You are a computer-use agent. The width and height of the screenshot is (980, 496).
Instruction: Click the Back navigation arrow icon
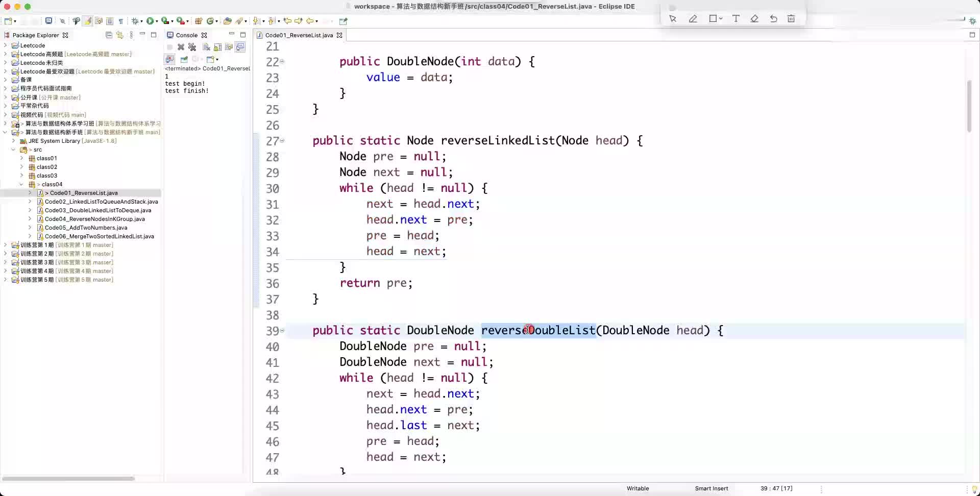pyautogui.click(x=310, y=21)
